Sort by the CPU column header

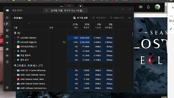[73, 26]
